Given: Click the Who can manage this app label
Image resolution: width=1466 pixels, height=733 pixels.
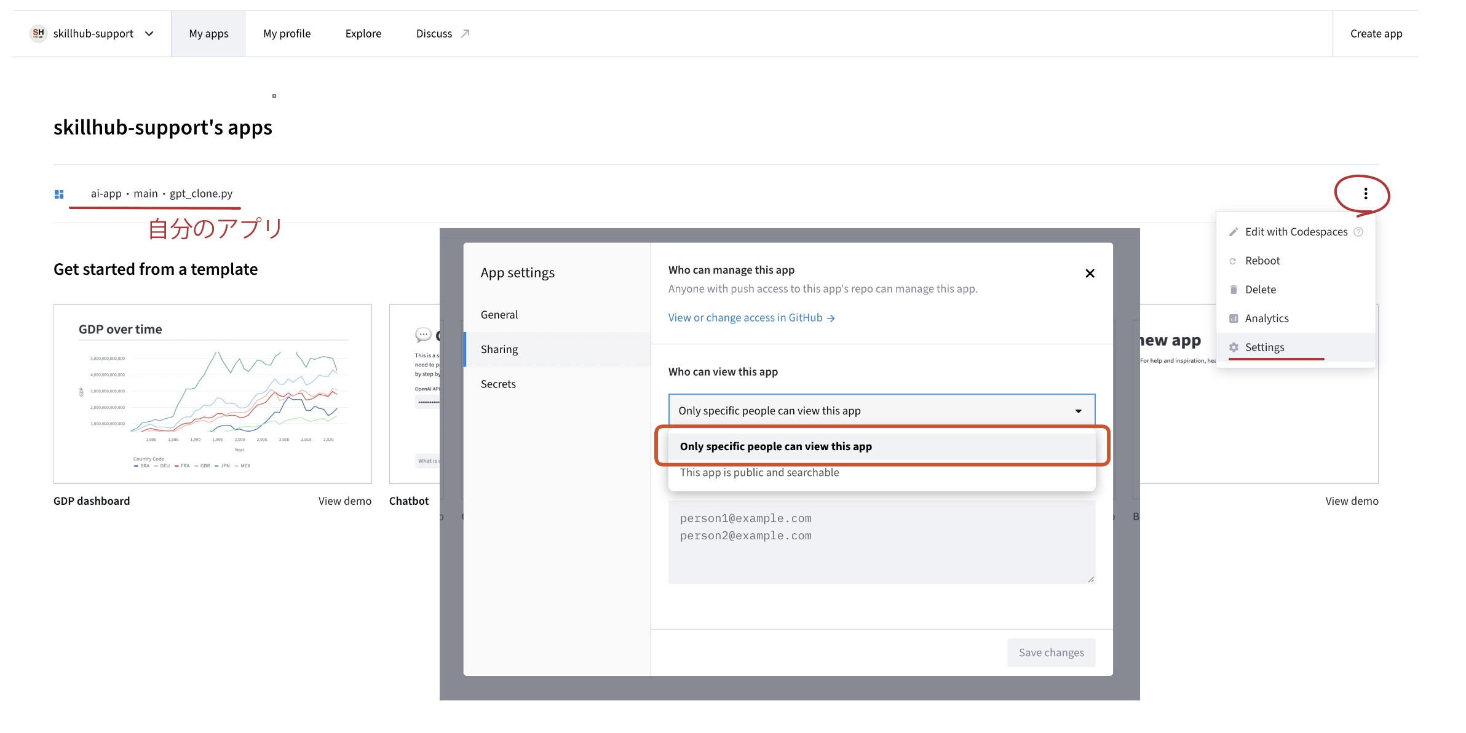Looking at the screenshot, I should (x=732, y=270).
